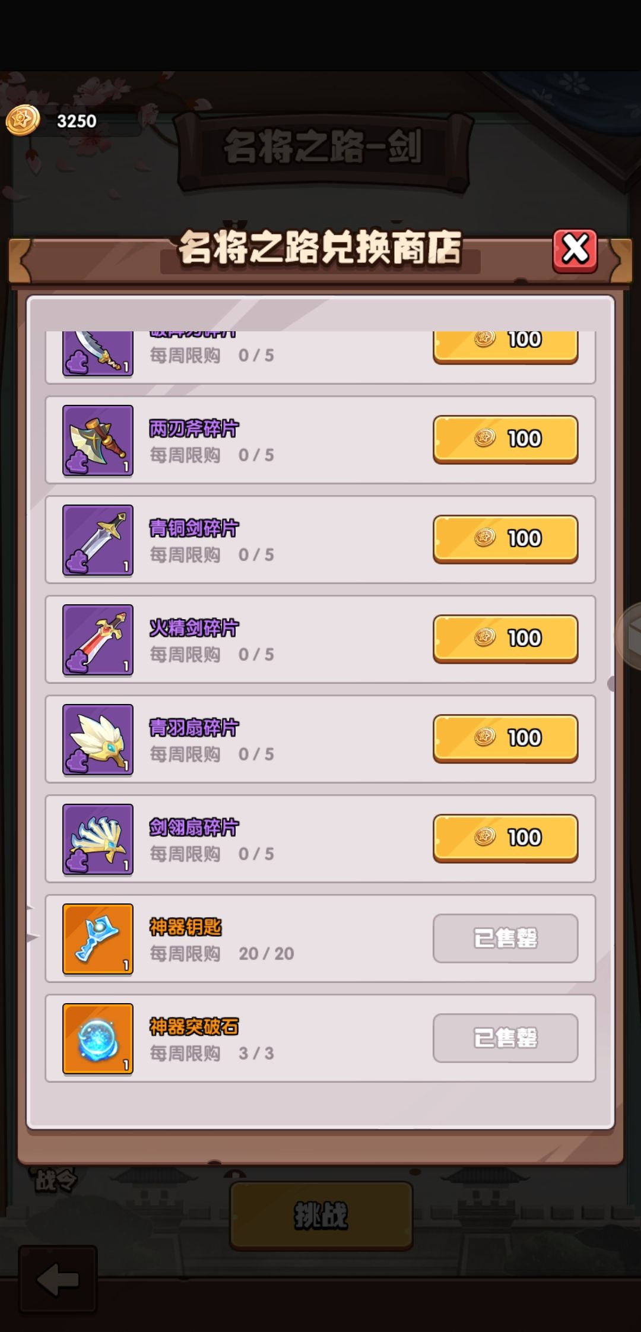Tap the 神器钥匙 key item icon
Screen dimensions: 641x1332
tap(98, 939)
